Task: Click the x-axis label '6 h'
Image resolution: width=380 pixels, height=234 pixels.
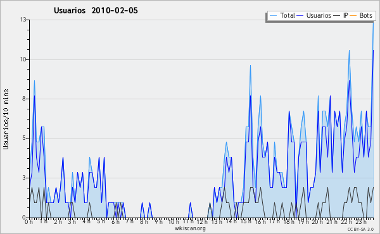Action: coord(115,221)
